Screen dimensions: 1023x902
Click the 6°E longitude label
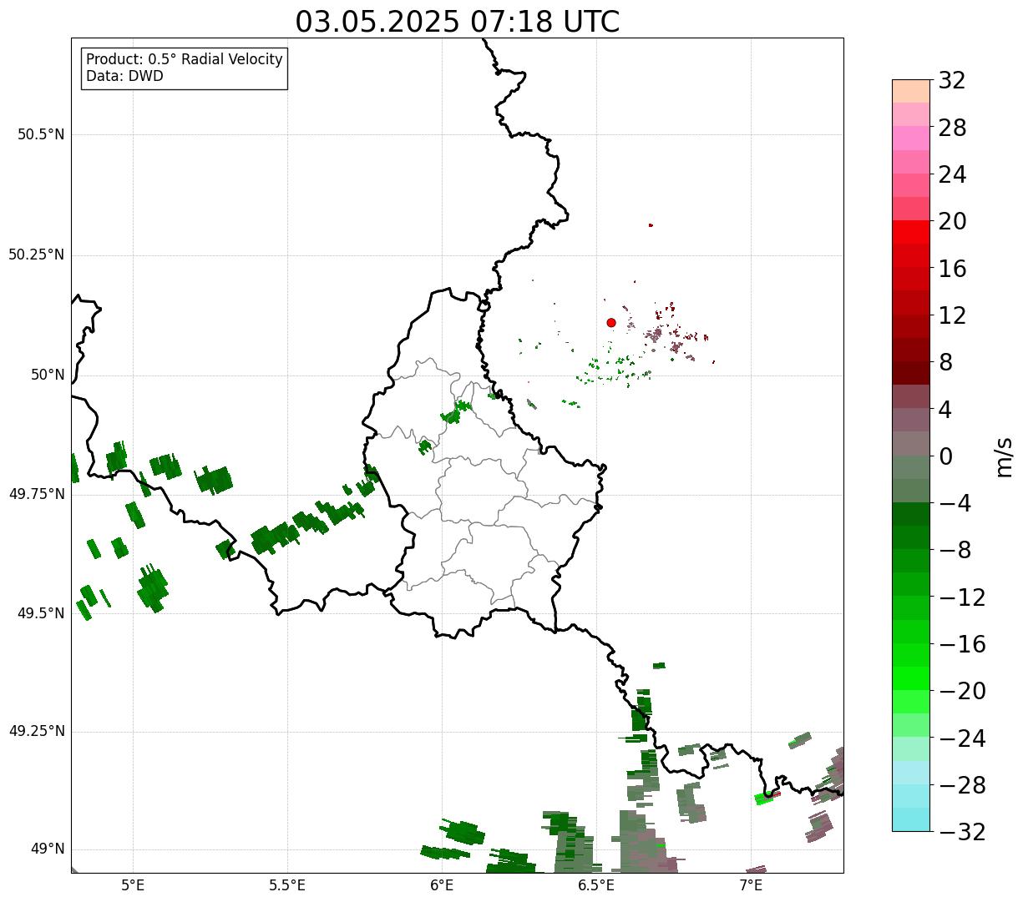coord(443,884)
